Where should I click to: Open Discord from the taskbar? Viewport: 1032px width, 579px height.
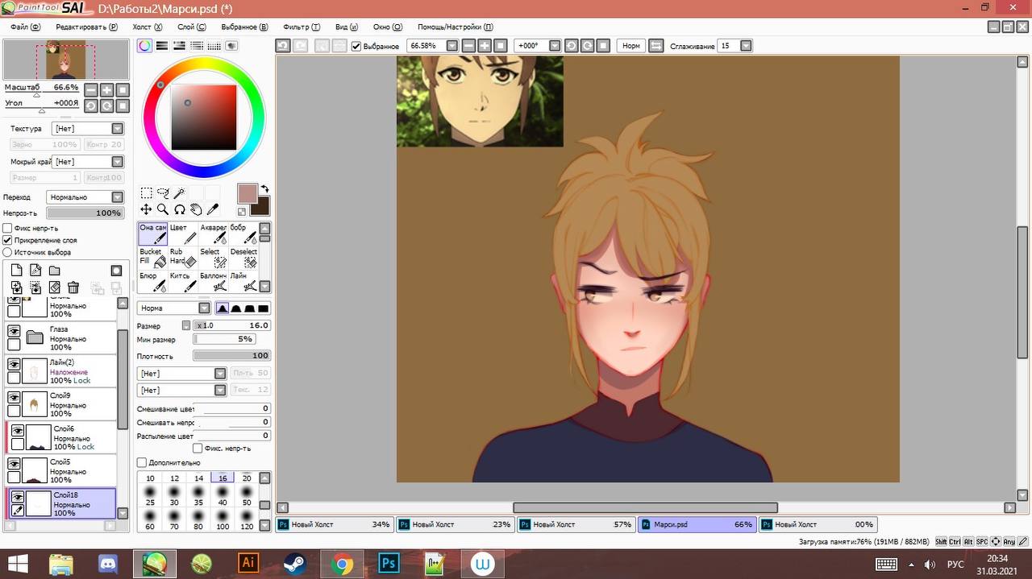(x=108, y=564)
